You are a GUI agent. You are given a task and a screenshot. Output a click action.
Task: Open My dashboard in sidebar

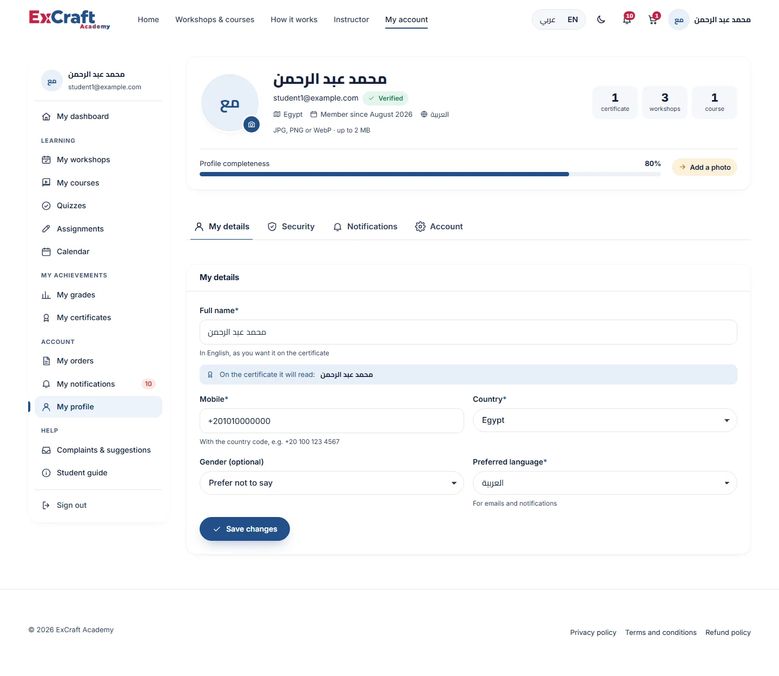[x=98, y=116]
